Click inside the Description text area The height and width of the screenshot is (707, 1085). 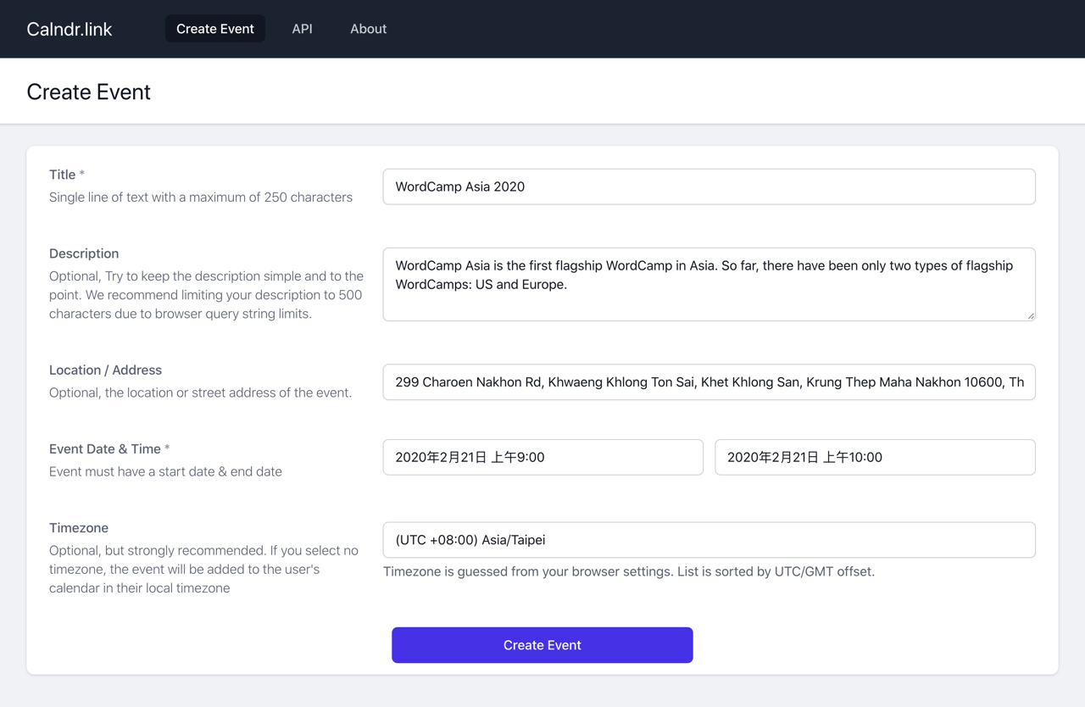coord(709,284)
